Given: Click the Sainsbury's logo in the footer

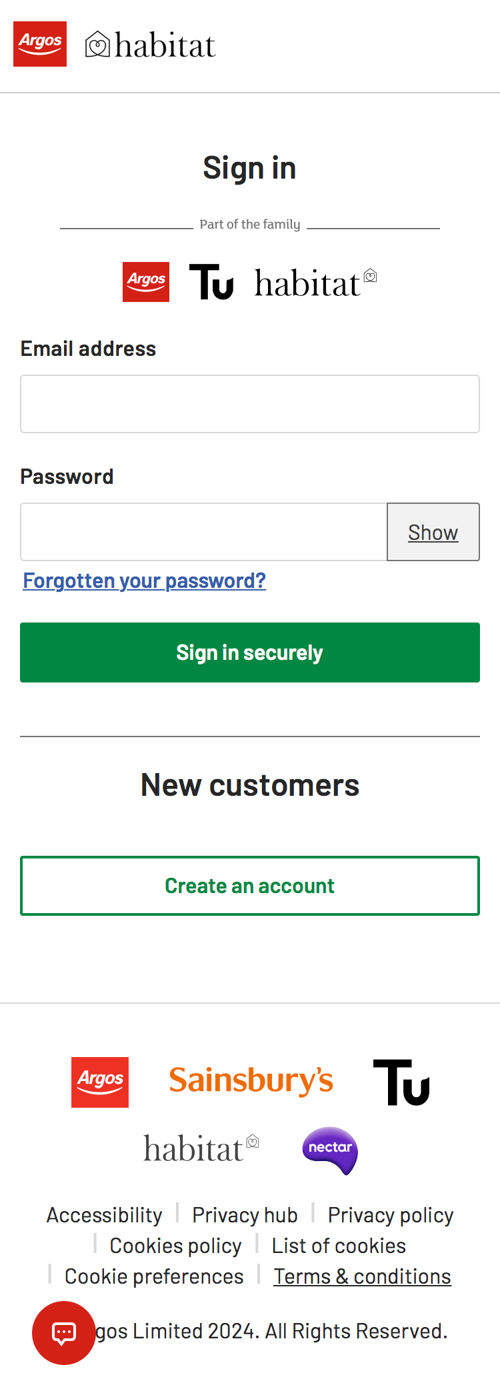Looking at the screenshot, I should [251, 1080].
